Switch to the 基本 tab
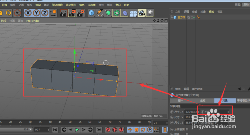 point(181,100)
